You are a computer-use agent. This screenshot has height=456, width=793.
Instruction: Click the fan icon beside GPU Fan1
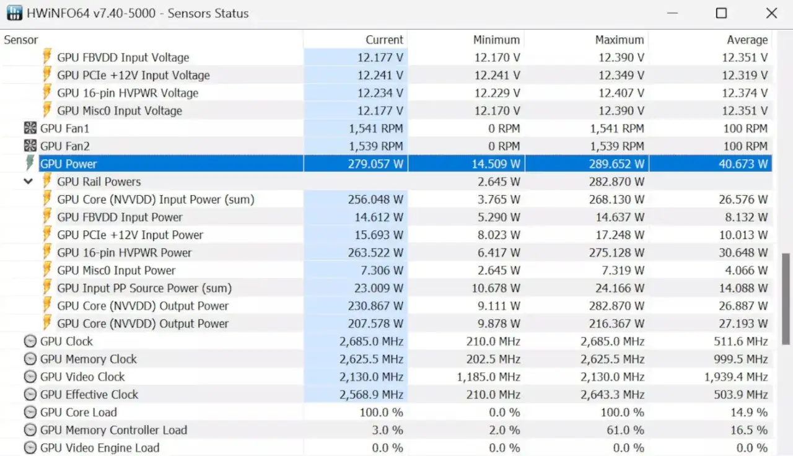[x=30, y=128]
